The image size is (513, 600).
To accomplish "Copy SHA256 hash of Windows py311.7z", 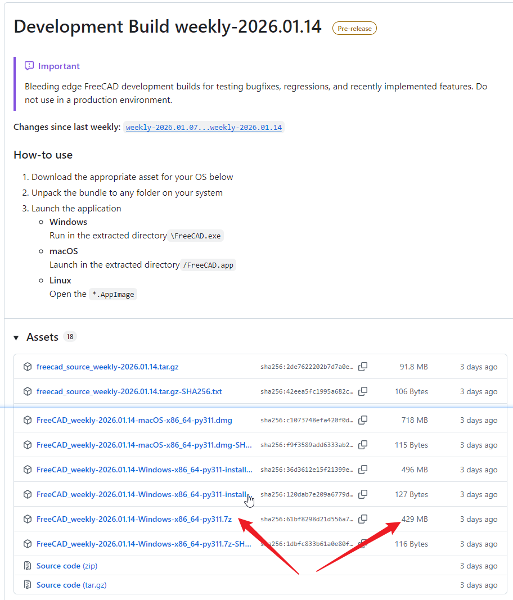I will coord(363,519).
